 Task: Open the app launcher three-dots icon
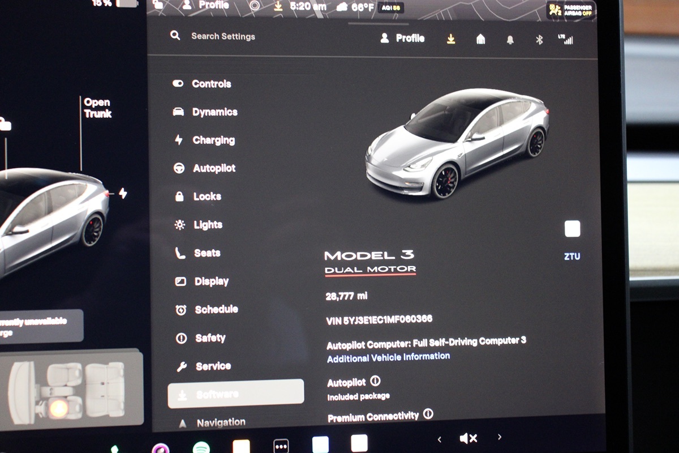(x=281, y=446)
